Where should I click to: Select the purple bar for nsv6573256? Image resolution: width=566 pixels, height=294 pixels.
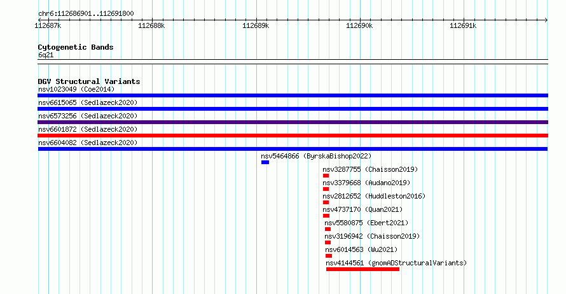[293, 122]
